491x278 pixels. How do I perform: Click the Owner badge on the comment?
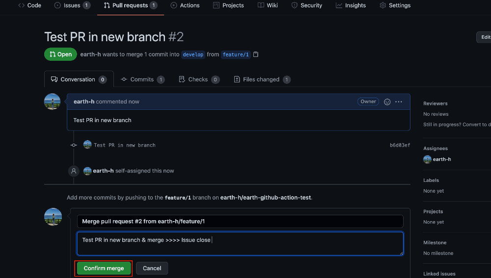click(368, 101)
